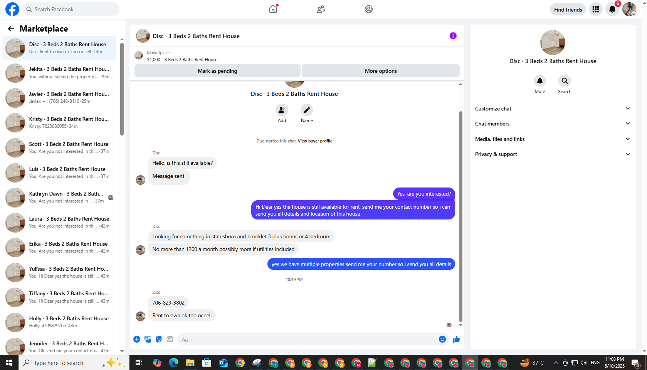The width and height of the screenshot is (647, 370).
Task: Open the Groups icon in top bar
Action: [x=369, y=9]
